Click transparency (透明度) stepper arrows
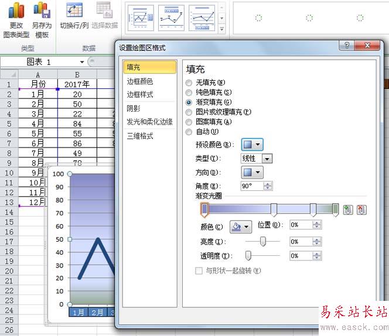This screenshot has width=389, height=336. pyautogui.click(x=317, y=256)
